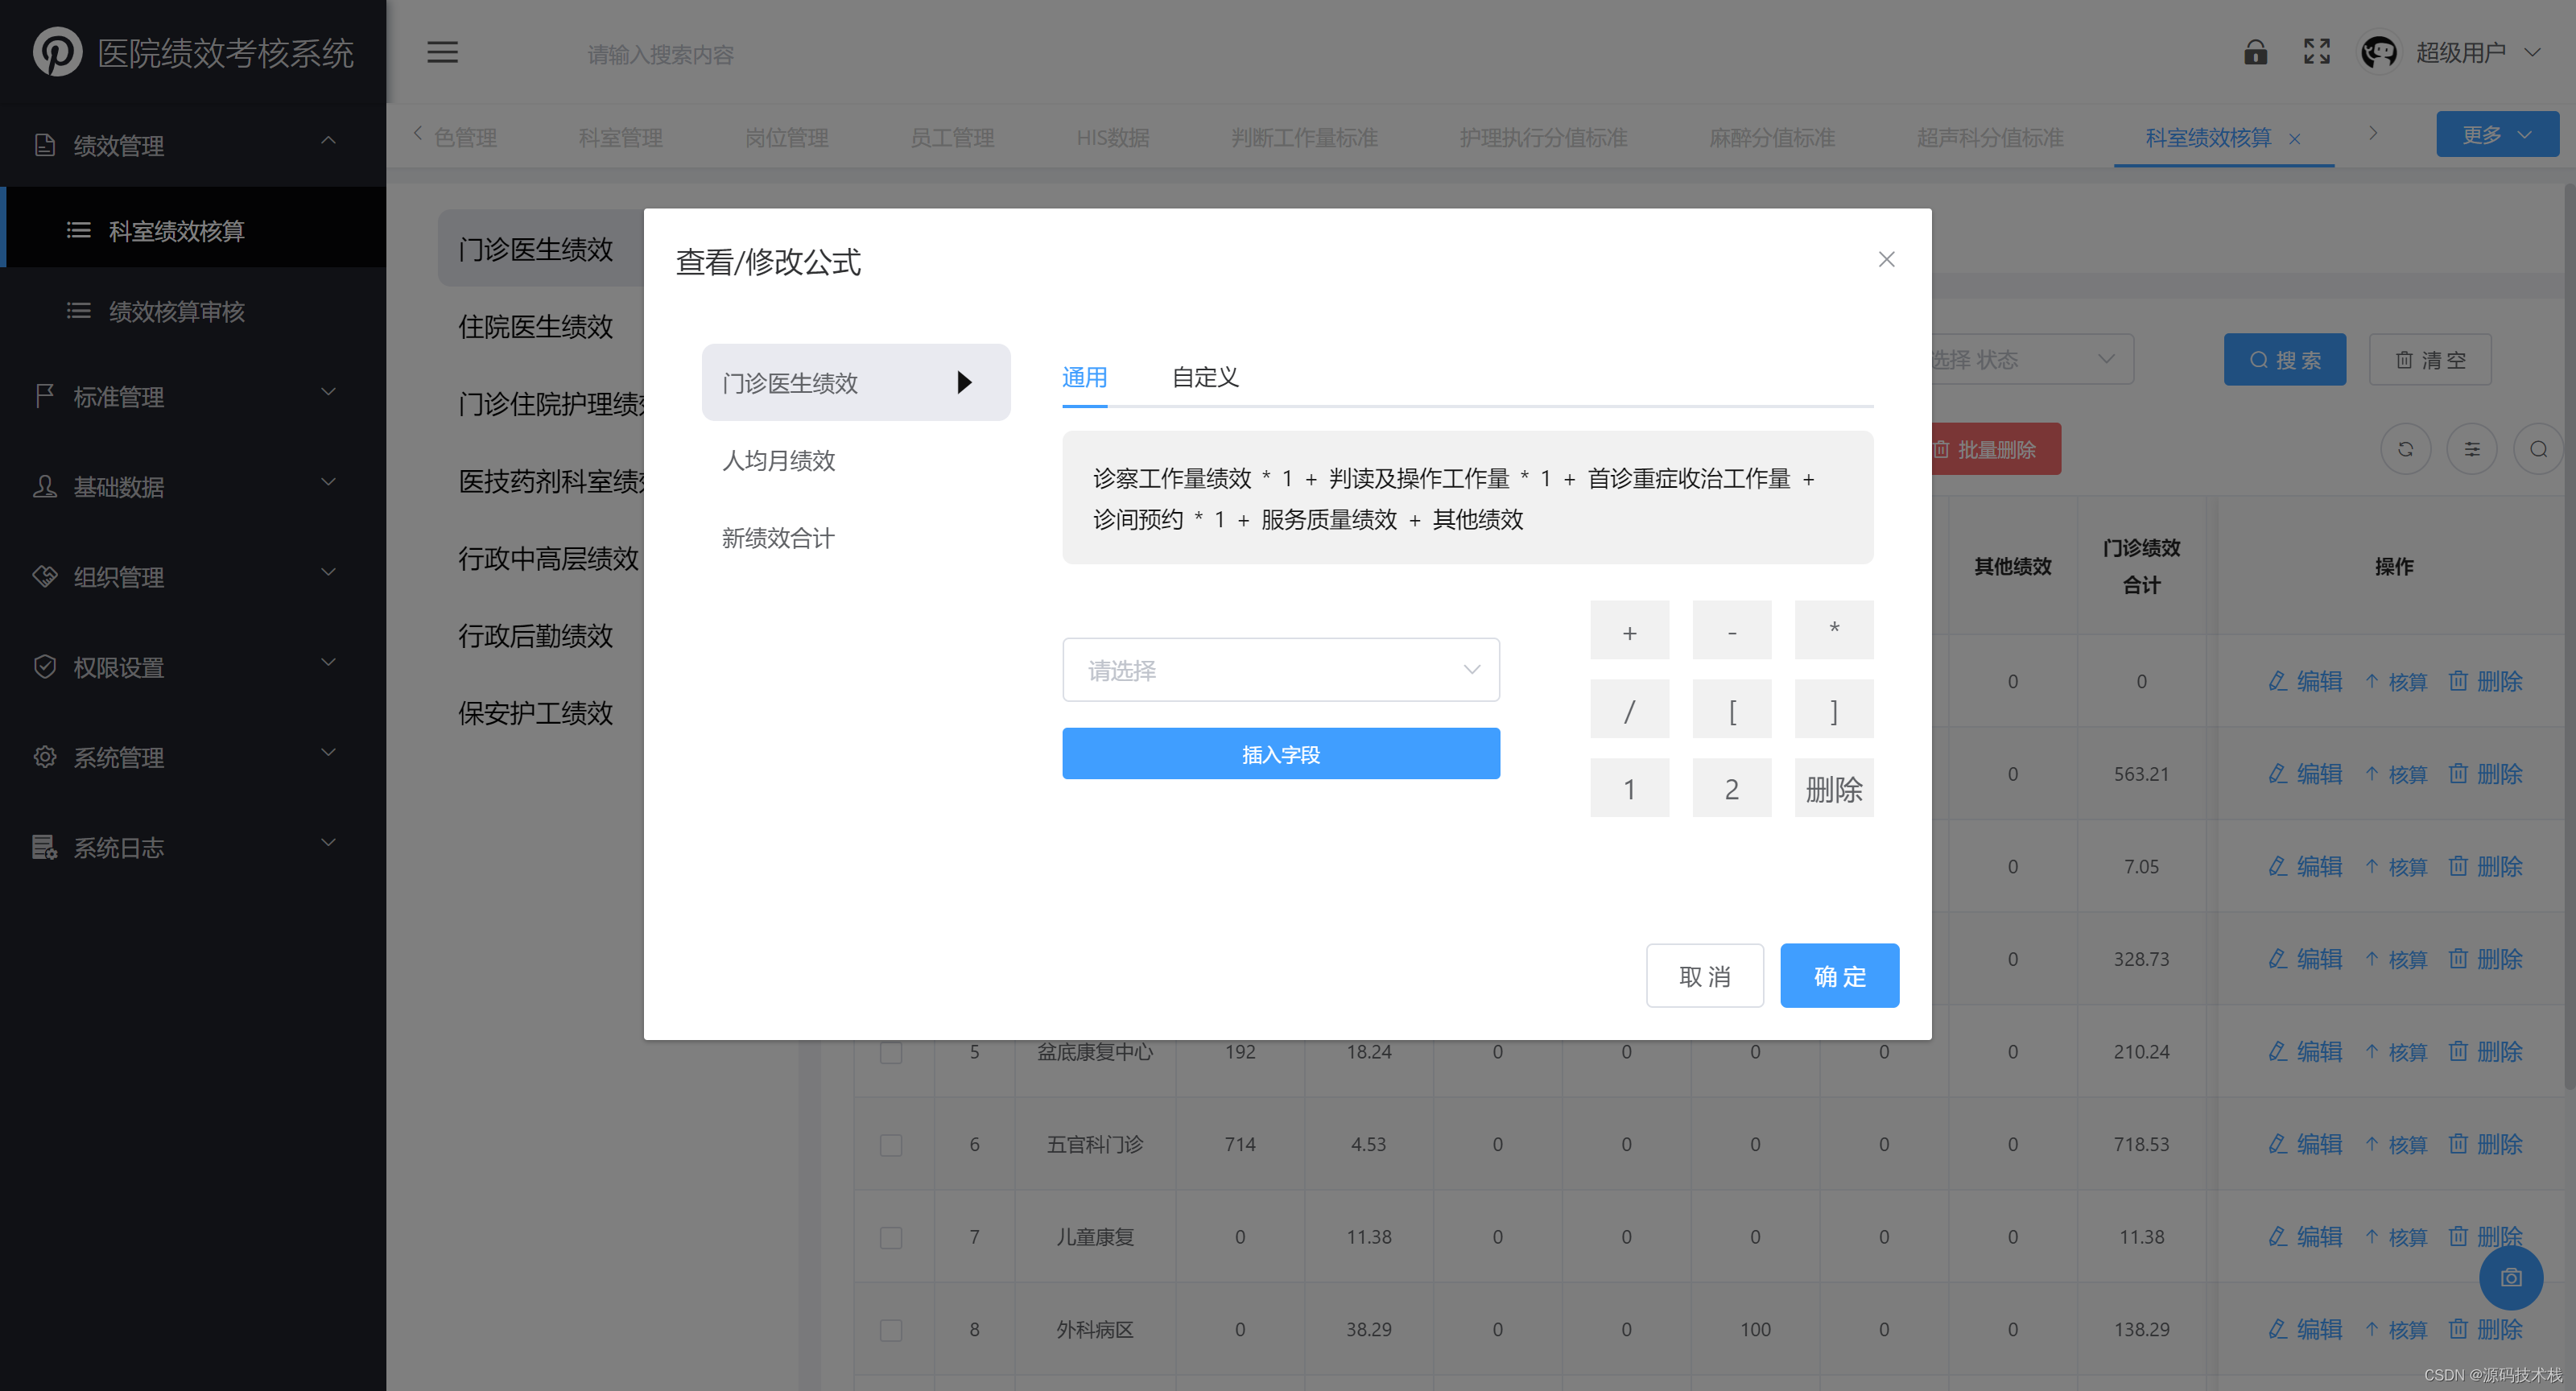The image size is (2576, 1391).
Task: Open the 更多 dropdown button
Action: point(2497,134)
